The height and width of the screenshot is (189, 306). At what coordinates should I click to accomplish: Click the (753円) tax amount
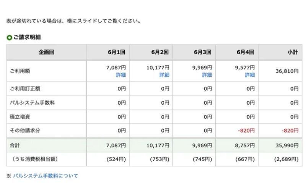160,159
